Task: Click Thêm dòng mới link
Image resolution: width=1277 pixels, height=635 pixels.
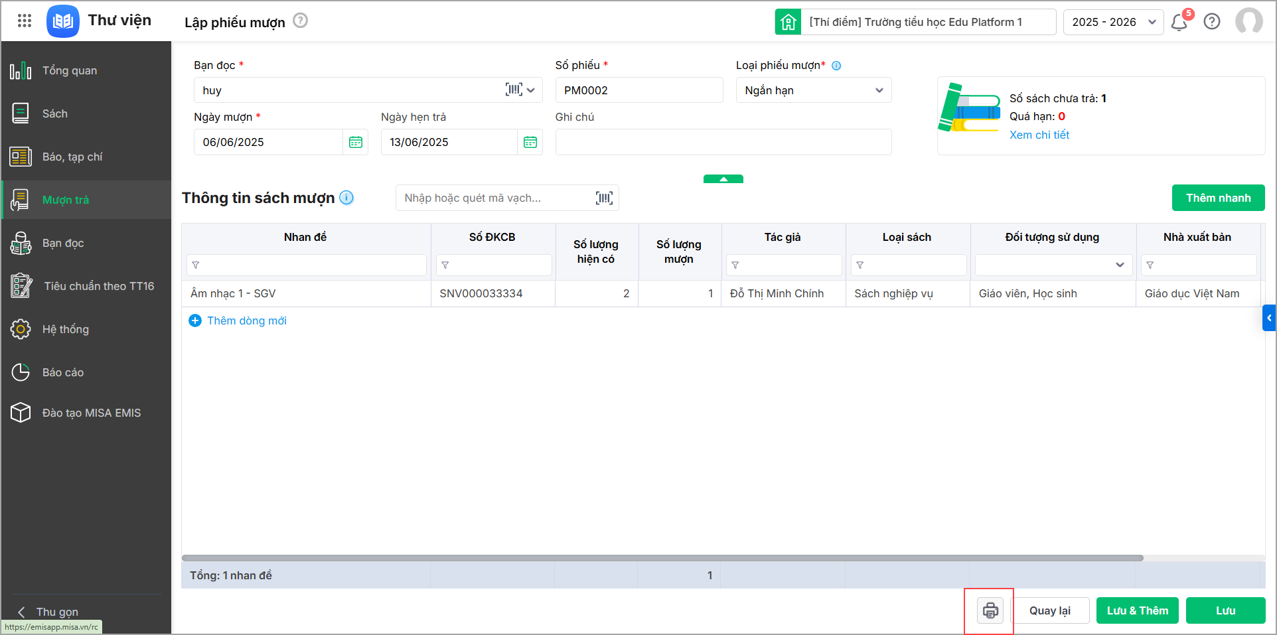Action: 247,321
